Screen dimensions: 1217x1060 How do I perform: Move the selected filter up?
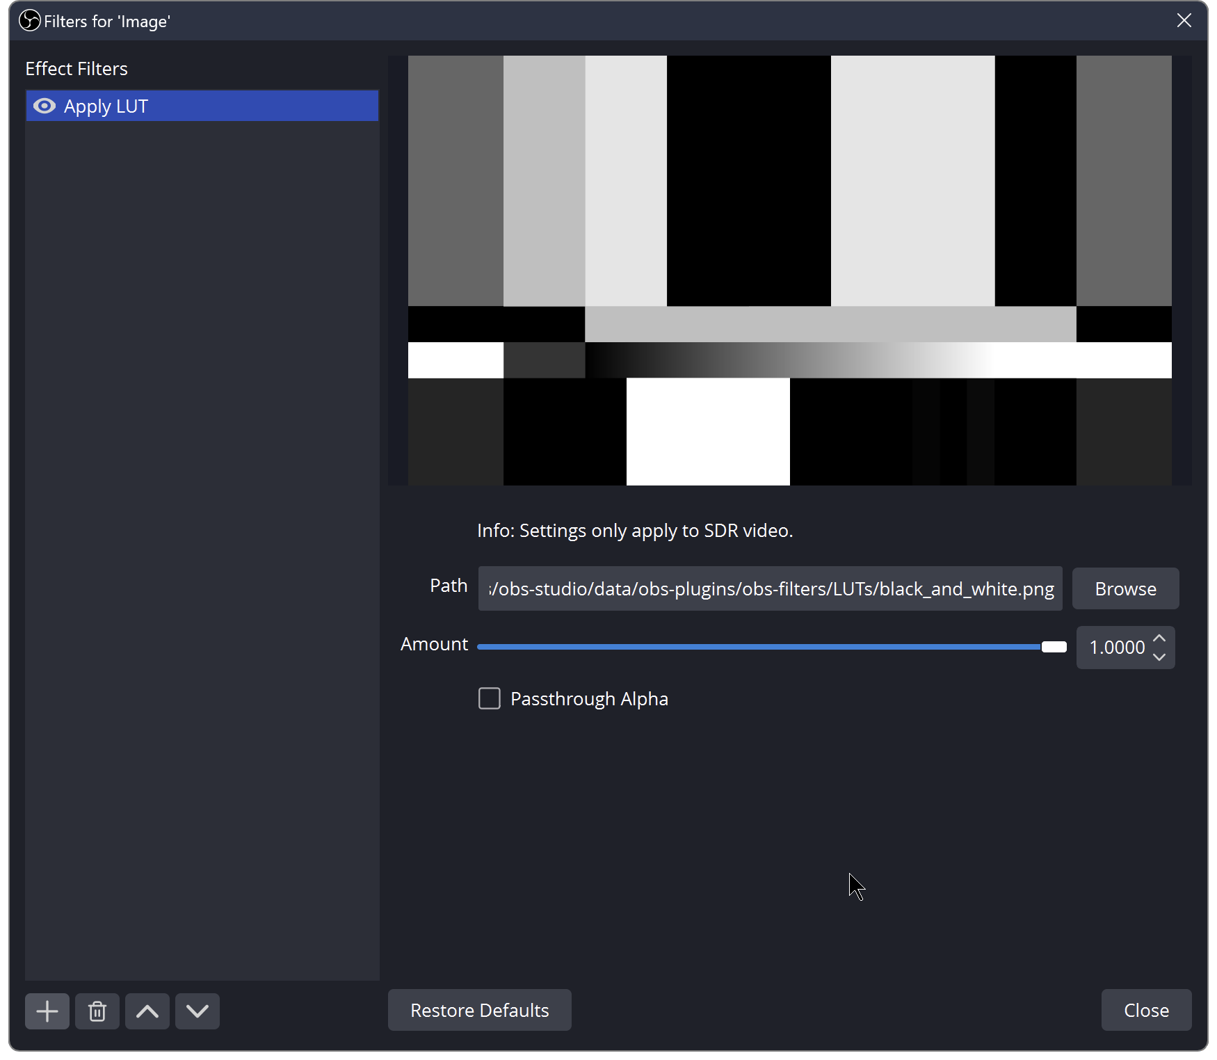(147, 1011)
